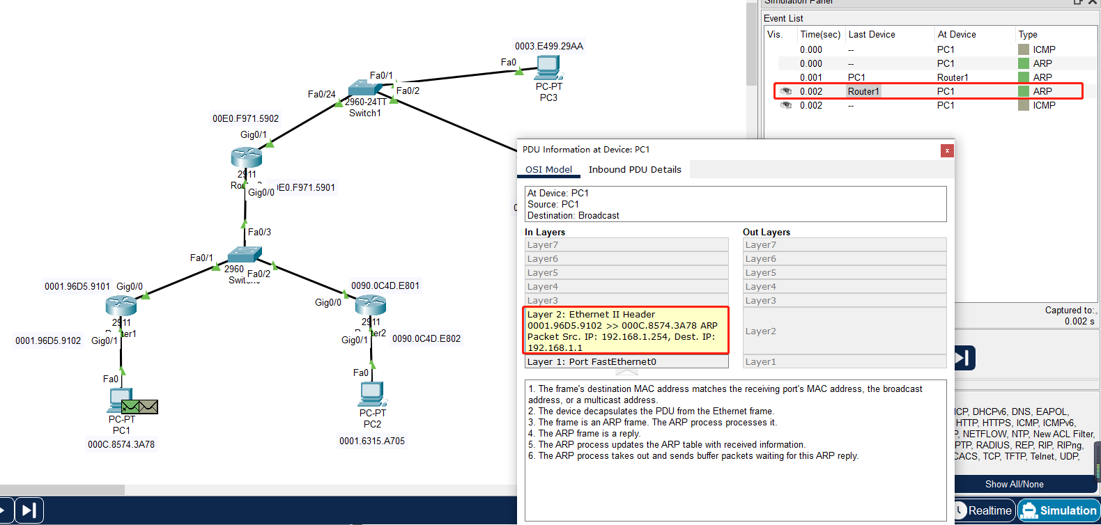Switch to the OSI Model tab
This screenshot has height=525, width=1101.
click(548, 169)
